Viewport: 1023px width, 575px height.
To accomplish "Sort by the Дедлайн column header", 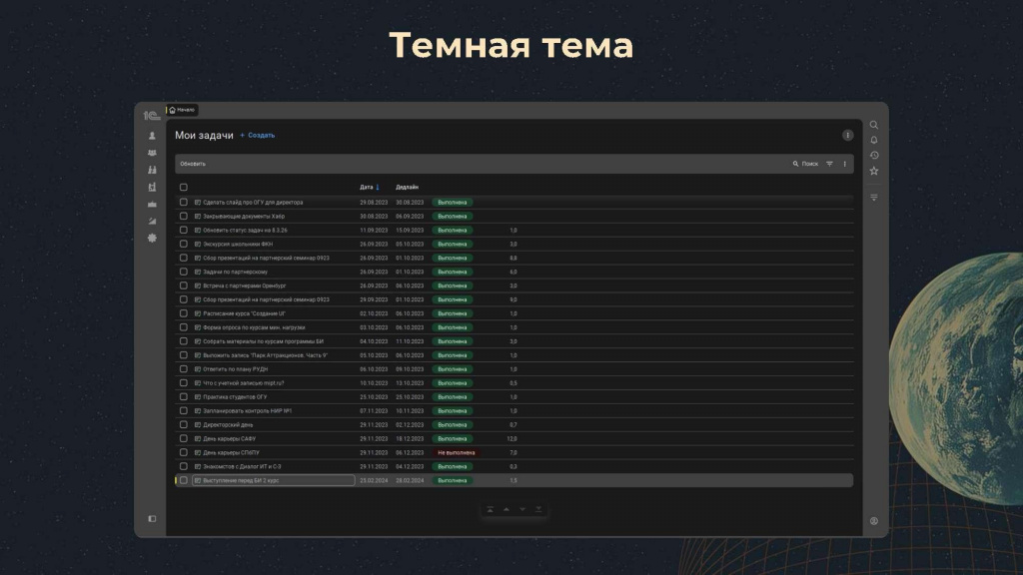I will point(408,187).
